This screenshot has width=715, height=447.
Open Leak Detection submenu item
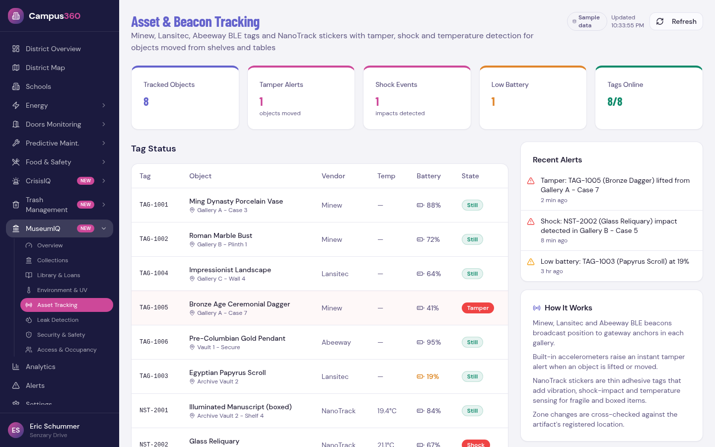[67, 320]
